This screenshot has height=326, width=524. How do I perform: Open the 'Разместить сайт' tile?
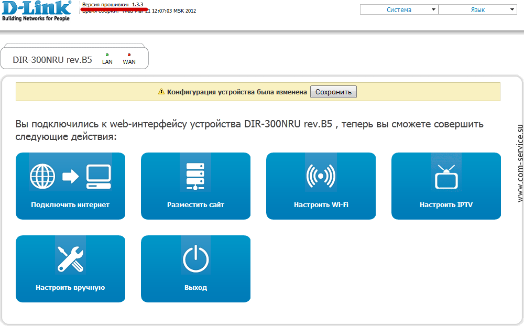point(195,186)
